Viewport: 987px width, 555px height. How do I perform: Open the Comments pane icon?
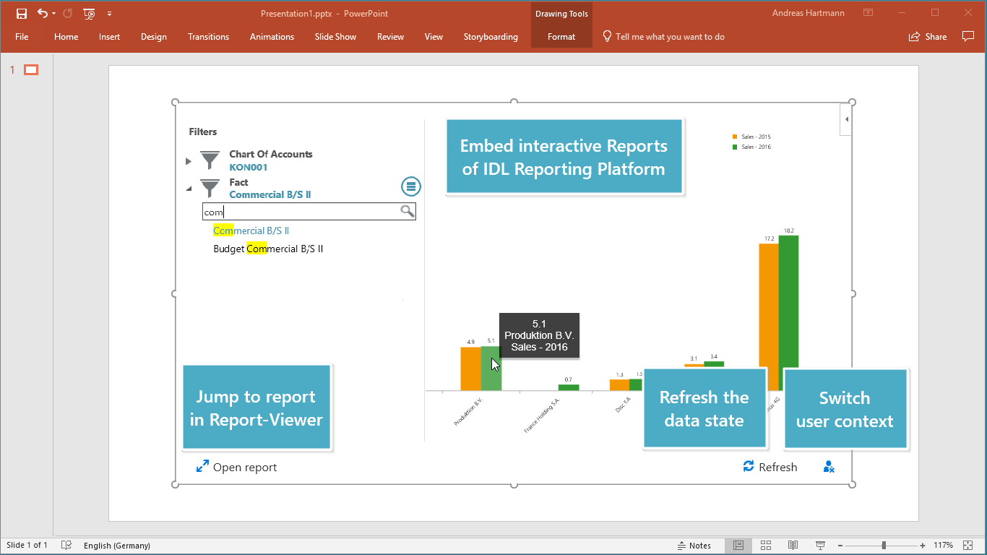coord(968,37)
